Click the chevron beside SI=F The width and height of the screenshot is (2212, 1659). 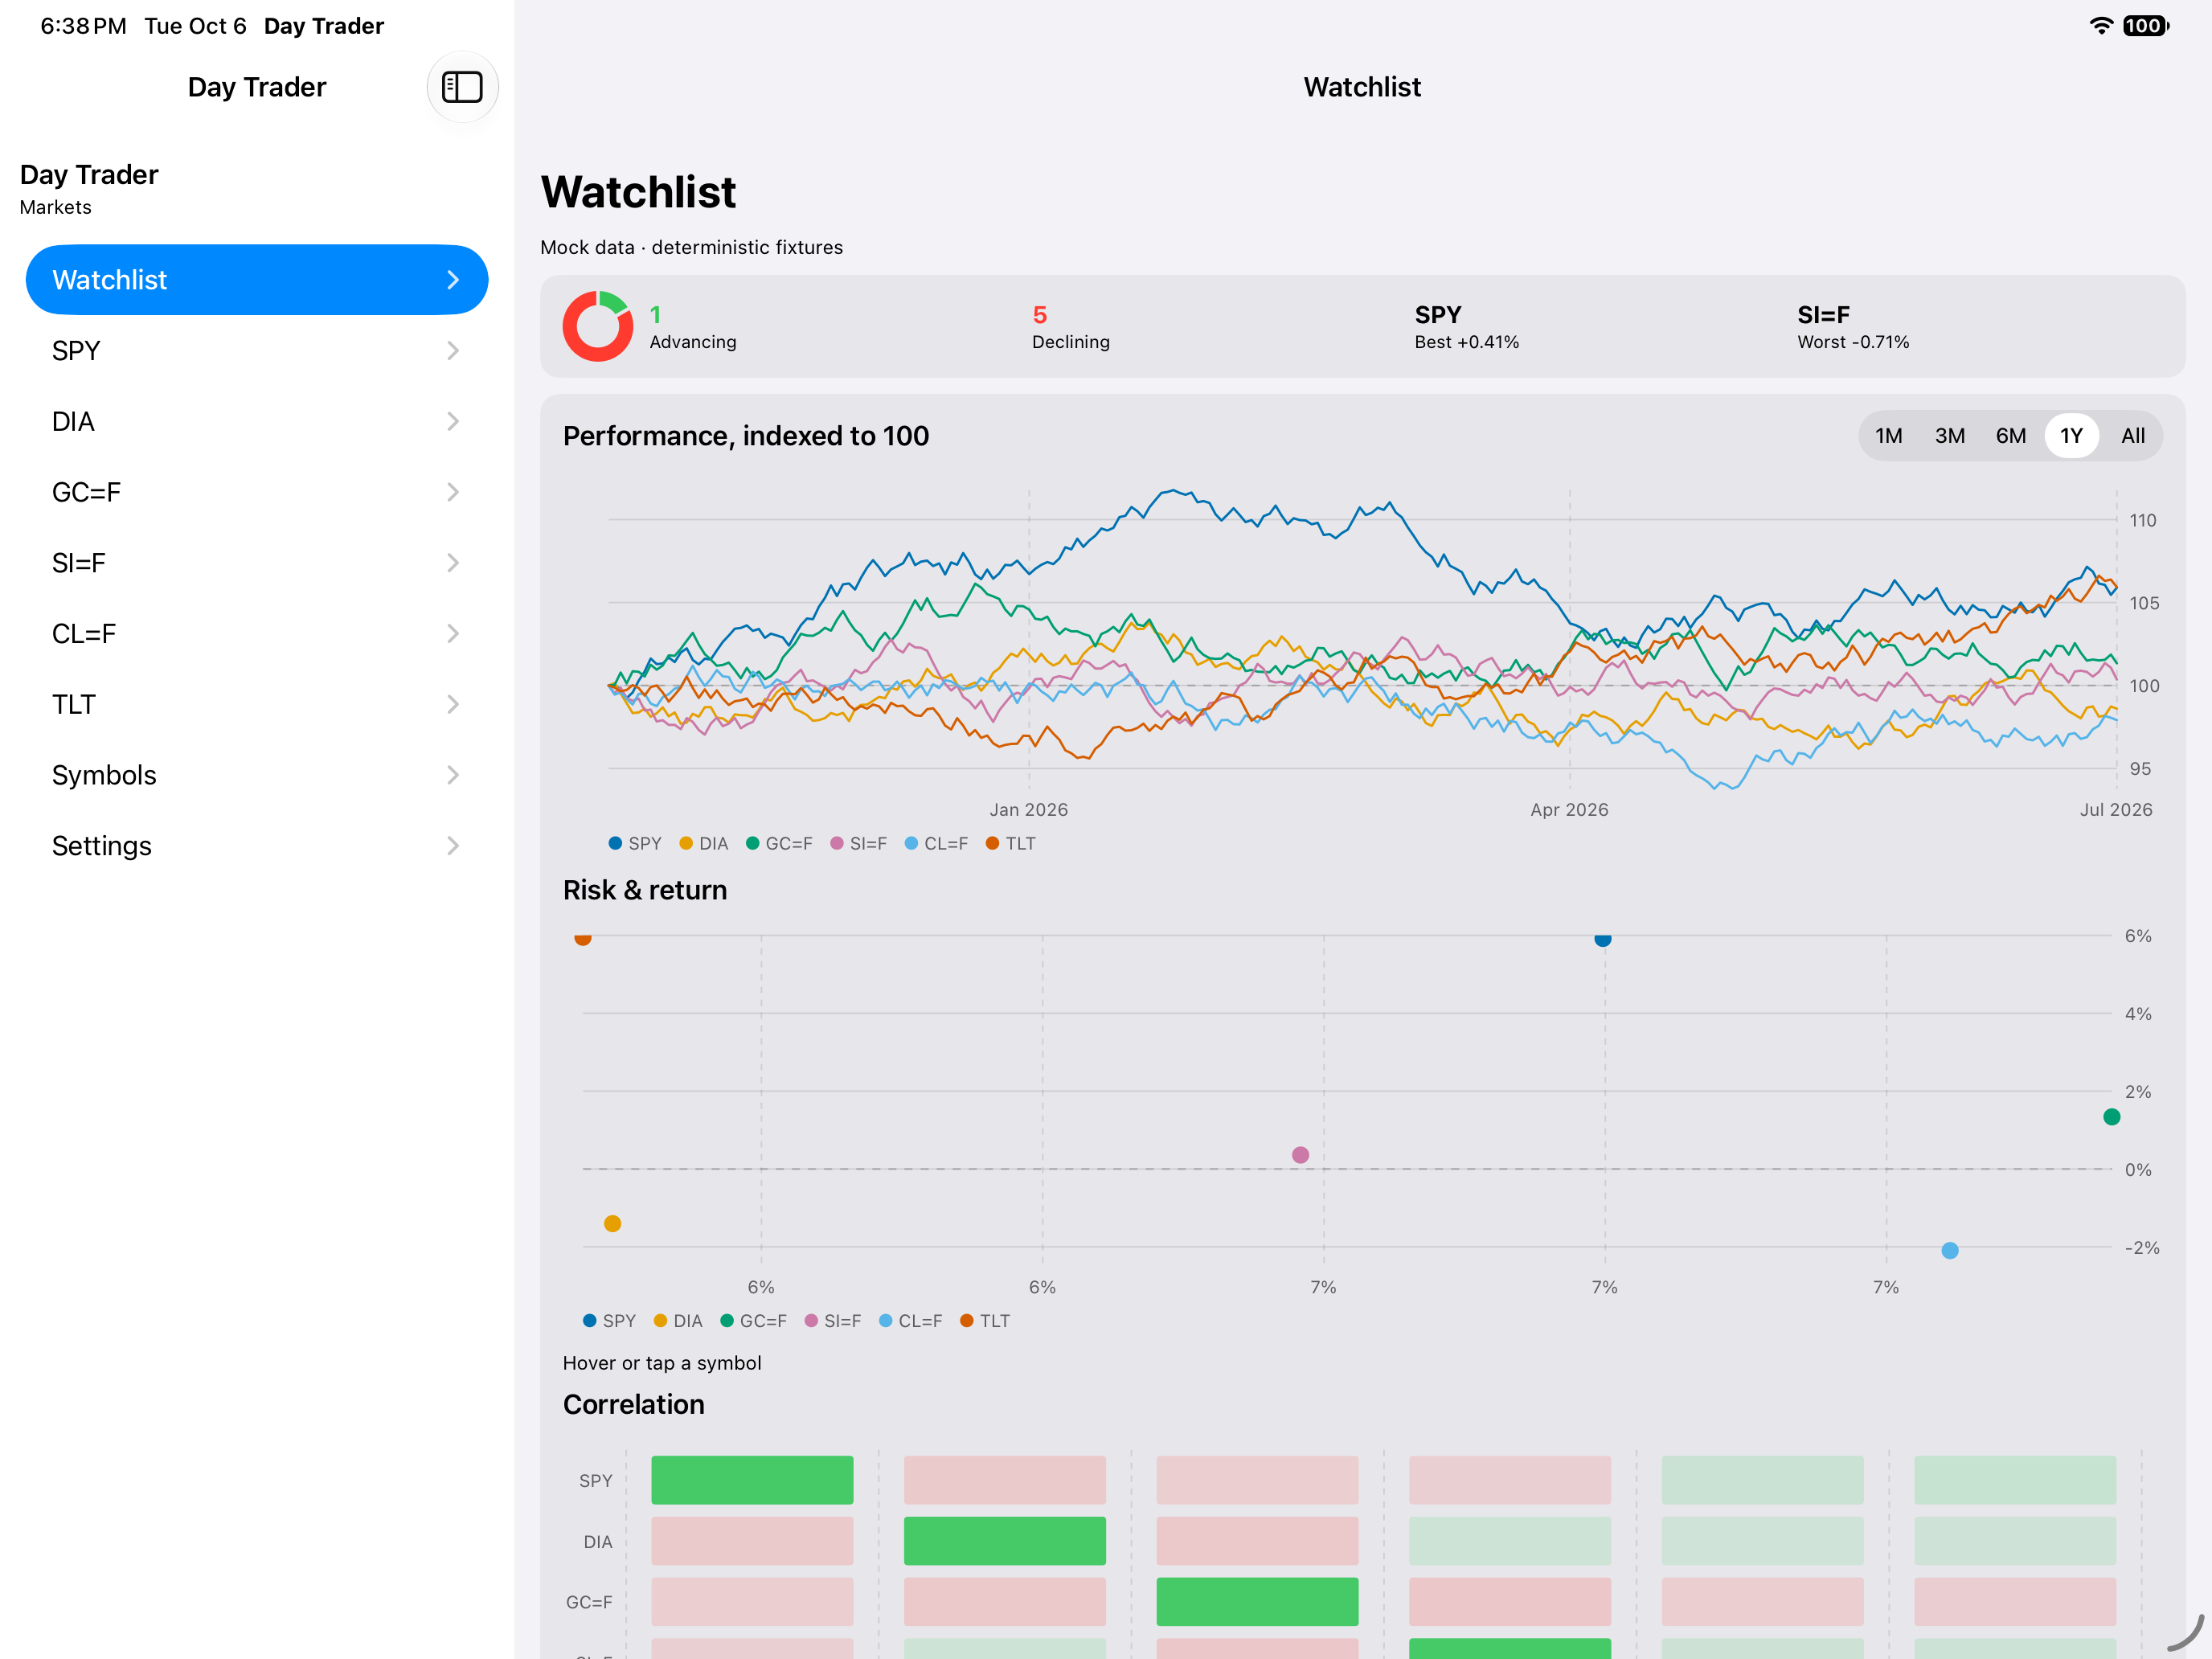(453, 563)
